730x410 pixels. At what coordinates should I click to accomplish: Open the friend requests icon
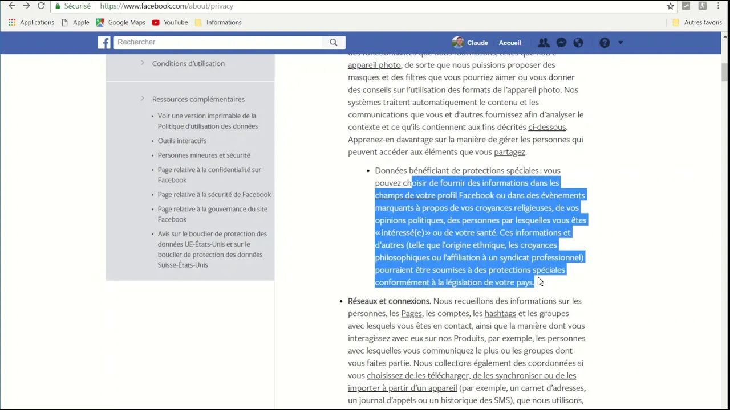[544, 43]
